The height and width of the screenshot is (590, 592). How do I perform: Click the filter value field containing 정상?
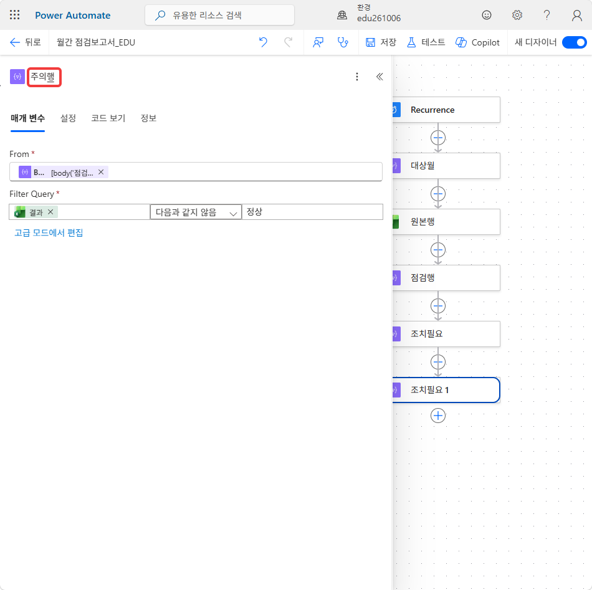[x=312, y=212]
